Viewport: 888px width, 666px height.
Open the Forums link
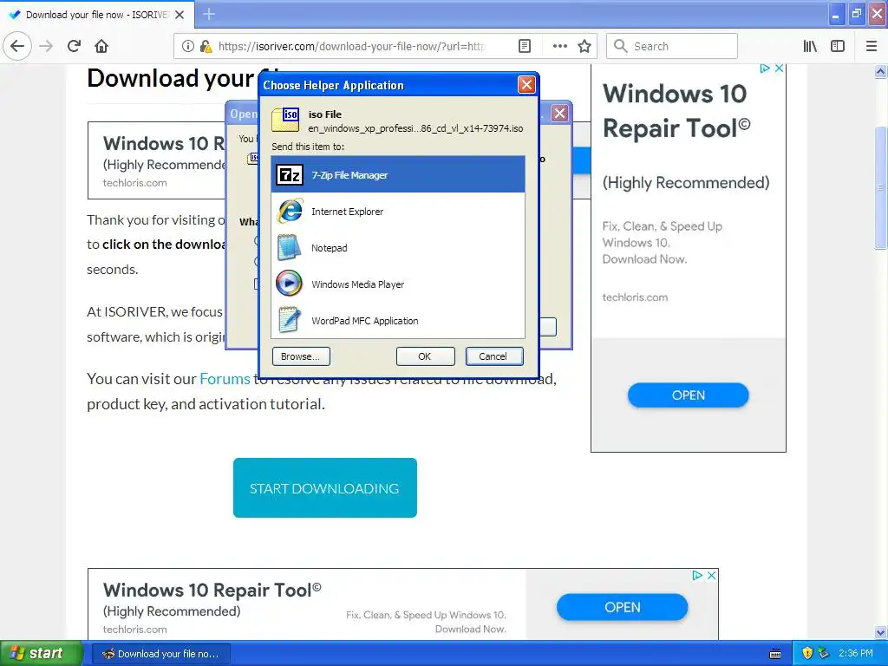click(225, 378)
